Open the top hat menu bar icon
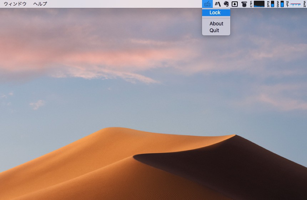The height and width of the screenshot is (200, 307). point(244,4)
